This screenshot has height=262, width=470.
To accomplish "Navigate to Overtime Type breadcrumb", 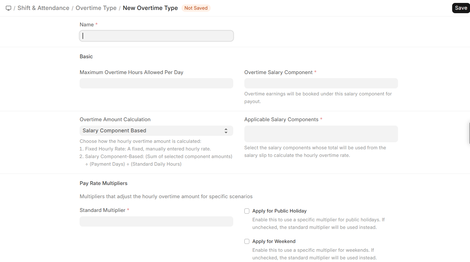I will (x=96, y=8).
